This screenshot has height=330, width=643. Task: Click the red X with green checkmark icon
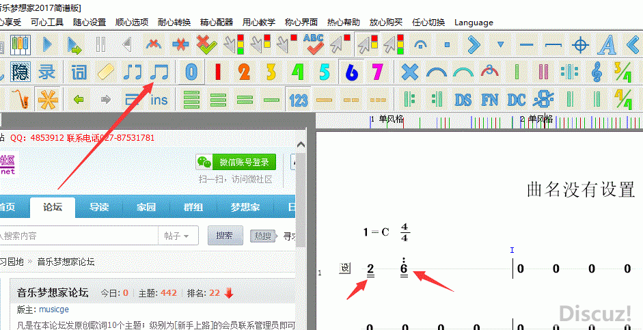tap(206, 44)
